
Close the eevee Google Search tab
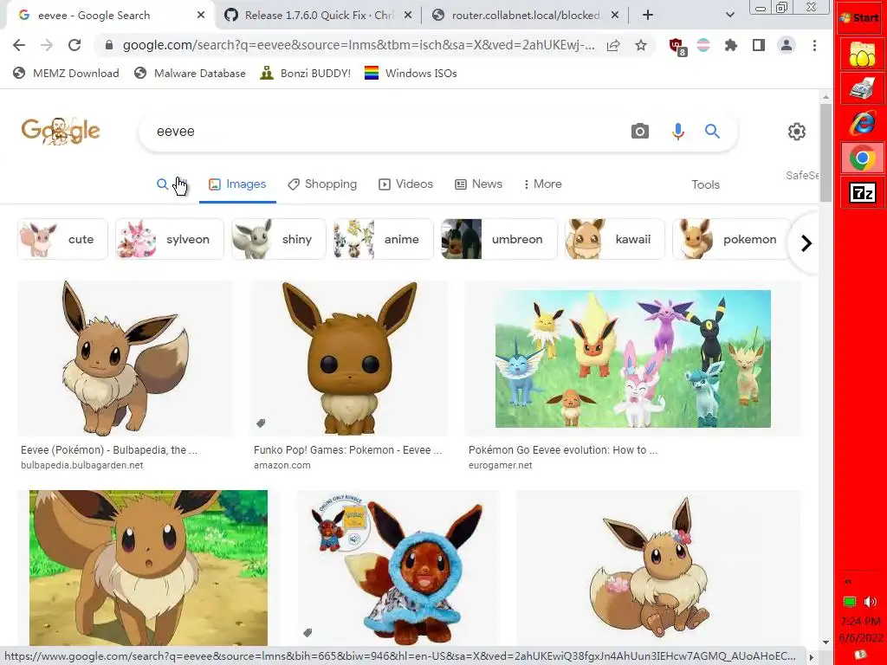(x=201, y=16)
